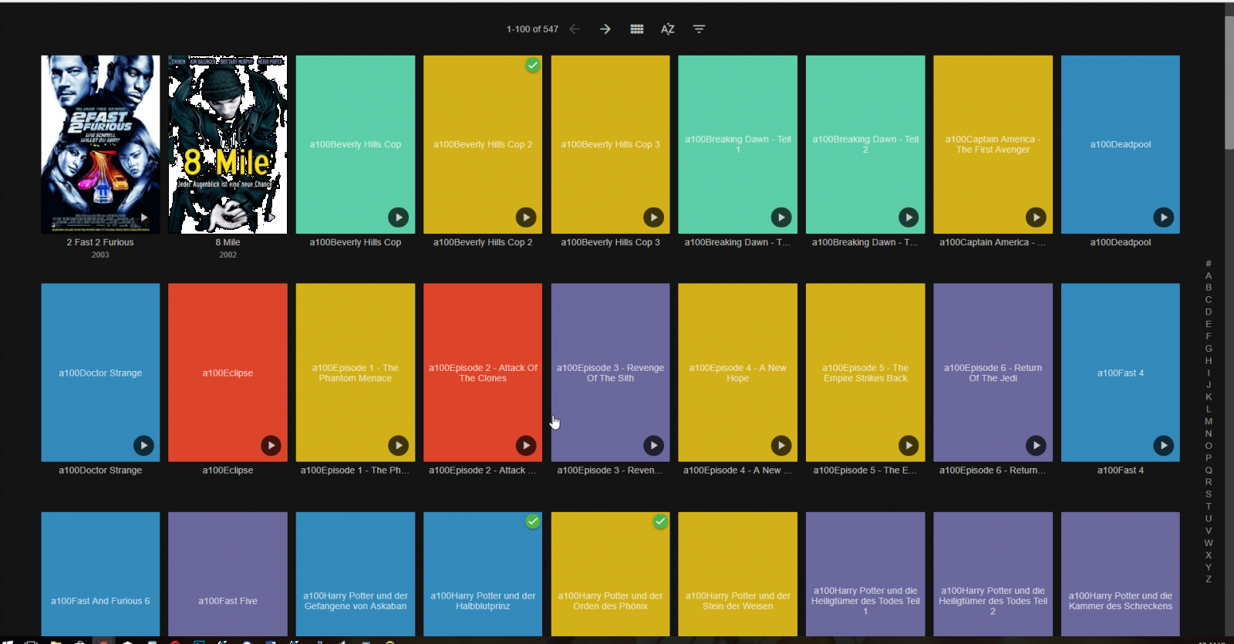Play a100Episode 3 - Revenge Of The Sith
The height and width of the screenshot is (644, 1234).
(654, 445)
